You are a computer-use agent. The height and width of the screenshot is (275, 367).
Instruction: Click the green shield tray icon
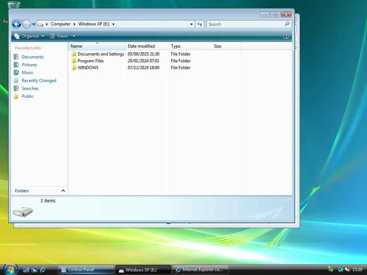pos(331,269)
